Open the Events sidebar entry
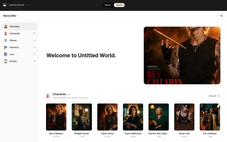This screenshot has height=142, width=227. [20, 61]
